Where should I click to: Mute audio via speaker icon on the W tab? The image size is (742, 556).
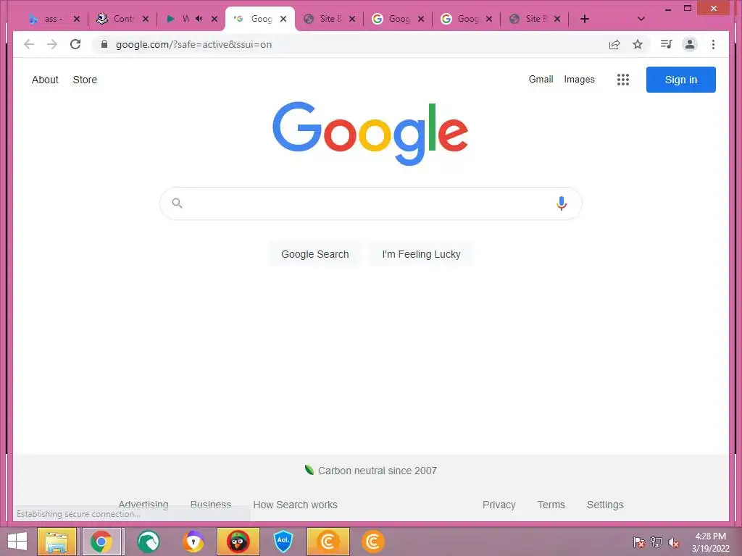pos(199,19)
